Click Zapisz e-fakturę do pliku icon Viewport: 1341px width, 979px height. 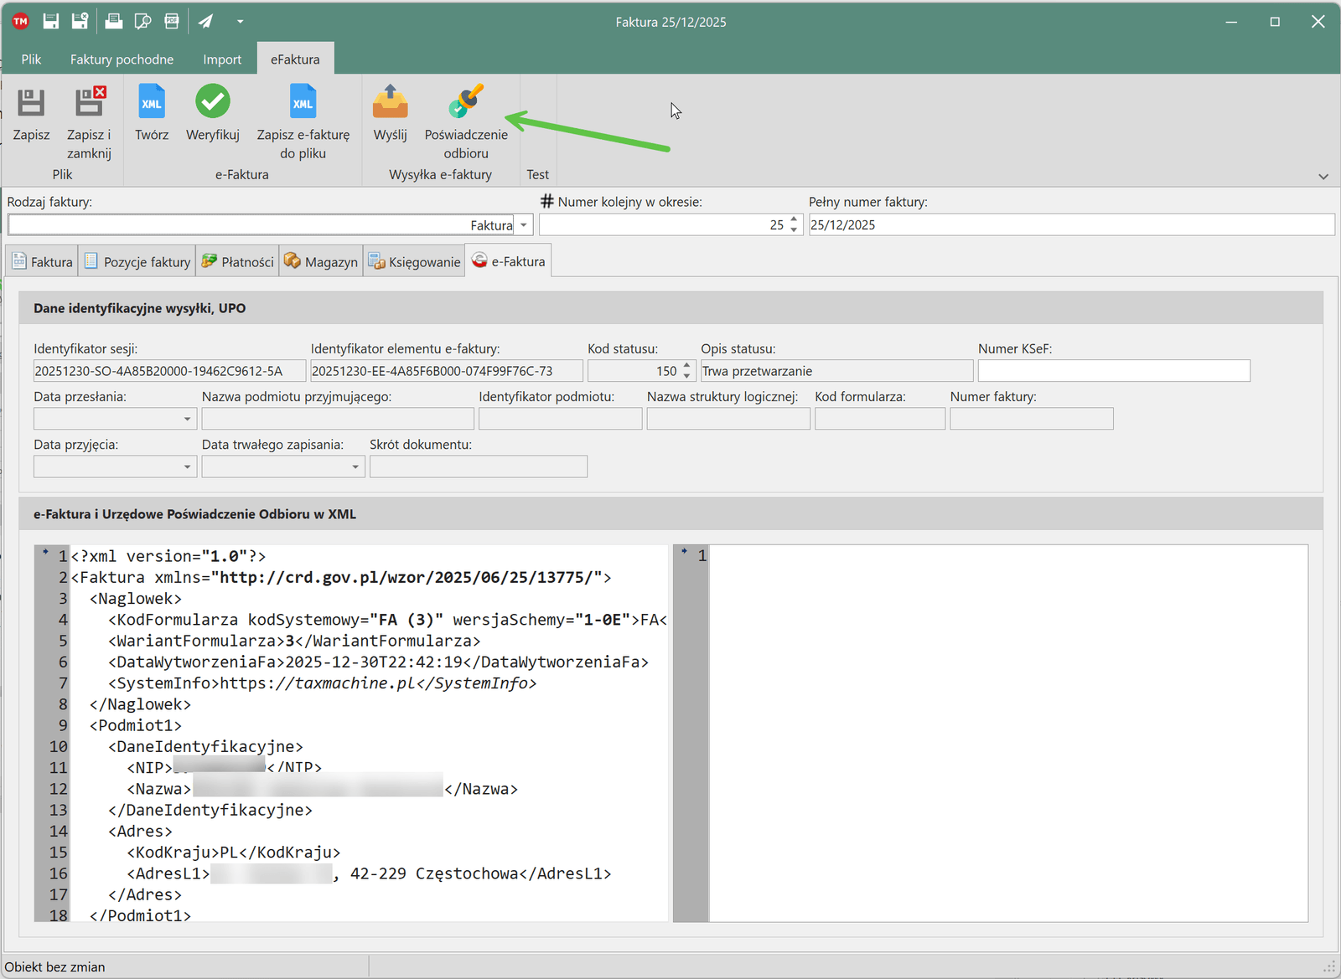[x=303, y=102]
